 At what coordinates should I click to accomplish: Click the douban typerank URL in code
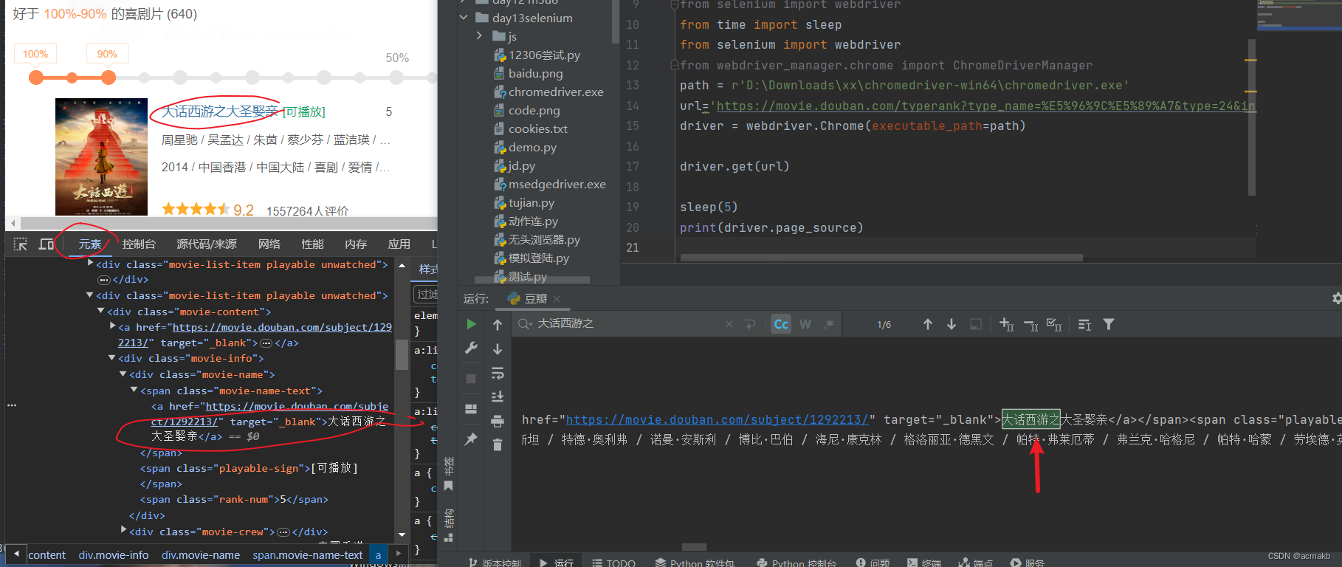(x=985, y=106)
